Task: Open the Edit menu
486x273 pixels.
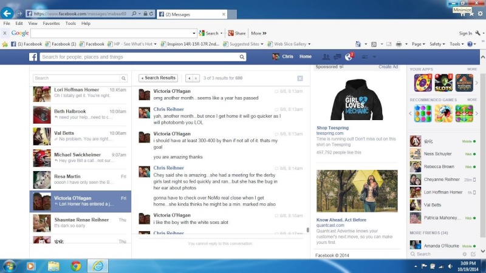Action: (x=19, y=23)
